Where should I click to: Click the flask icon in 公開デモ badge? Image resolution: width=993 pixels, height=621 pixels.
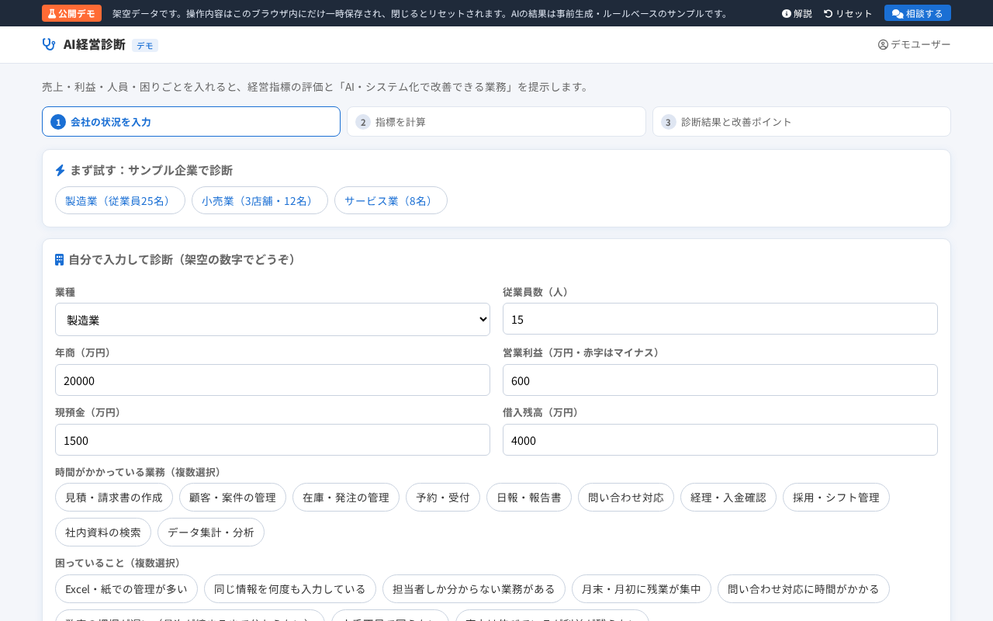52,13
